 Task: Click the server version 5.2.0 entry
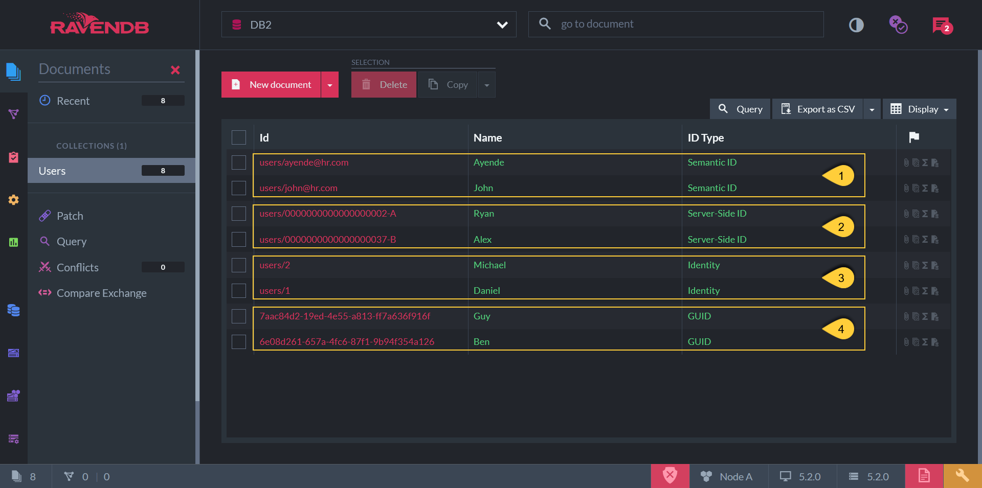(869, 476)
